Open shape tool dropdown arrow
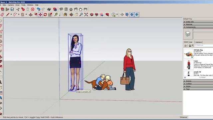 (x=26, y=14)
